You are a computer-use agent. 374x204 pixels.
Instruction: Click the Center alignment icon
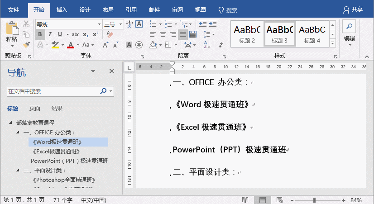click(163, 34)
